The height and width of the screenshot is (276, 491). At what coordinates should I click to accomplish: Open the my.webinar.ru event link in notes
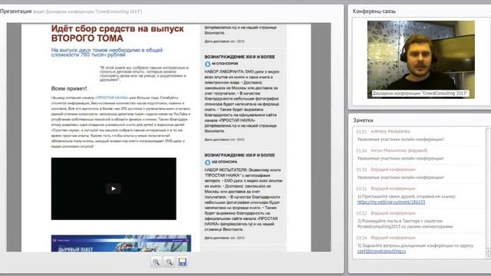point(391,202)
